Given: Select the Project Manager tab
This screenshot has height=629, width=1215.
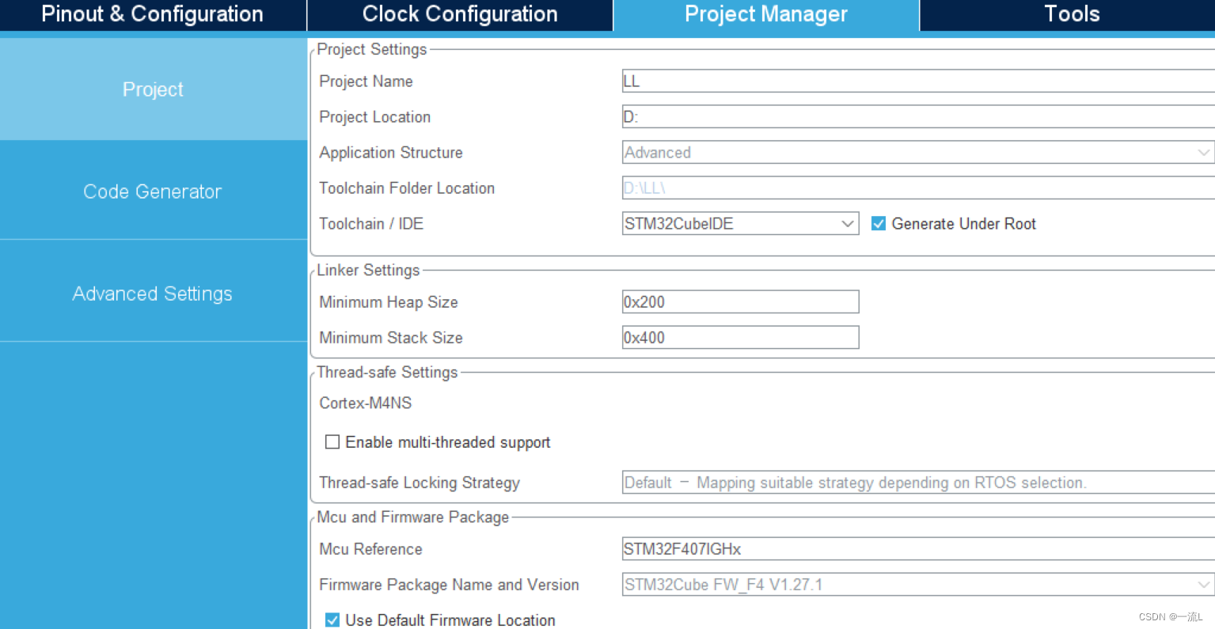Looking at the screenshot, I should 766,14.
